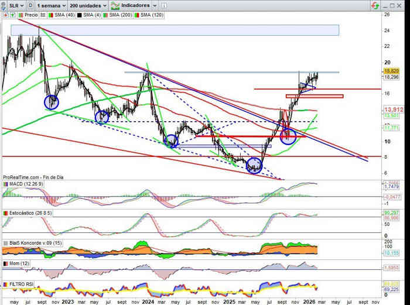Click the document icon next to SLR

(x=29, y=4)
